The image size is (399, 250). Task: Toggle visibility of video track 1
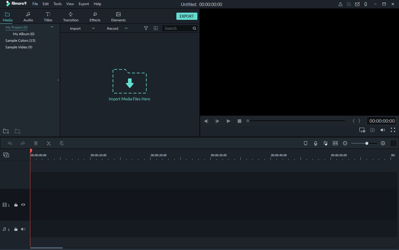[23, 205]
